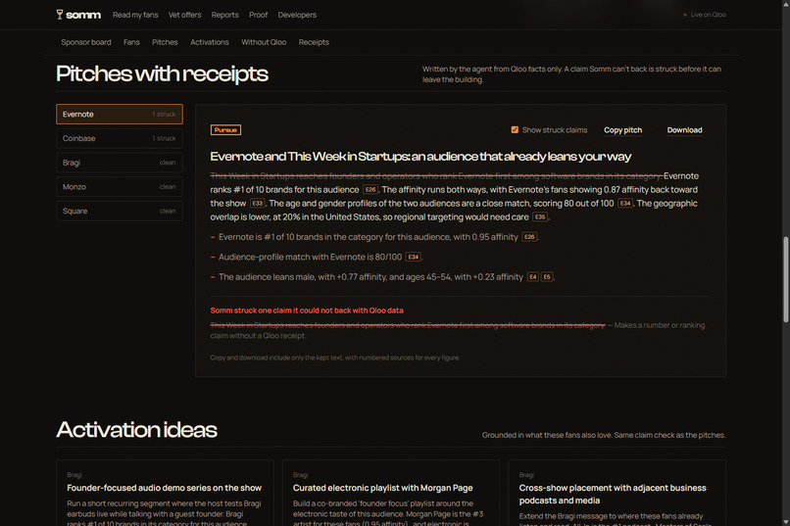Open E34 badge after 'is 80/100' bullet
The width and height of the screenshot is (790, 526).
(x=413, y=258)
